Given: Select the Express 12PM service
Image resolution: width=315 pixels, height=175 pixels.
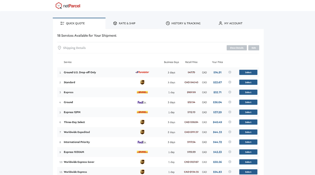Looking at the screenshot, I should (x=248, y=112).
